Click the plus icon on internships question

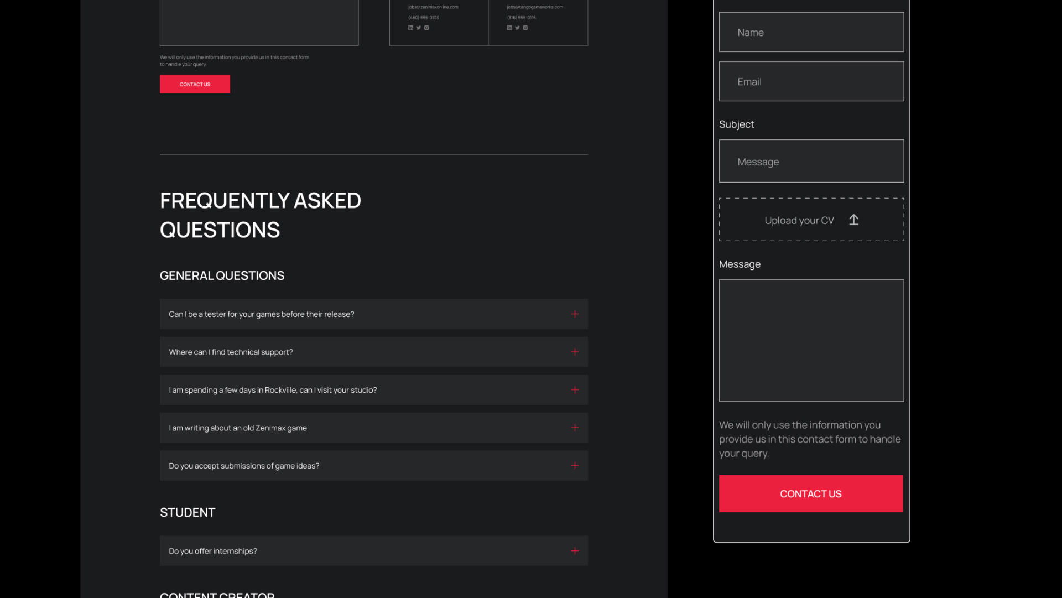[x=575, y=551]
